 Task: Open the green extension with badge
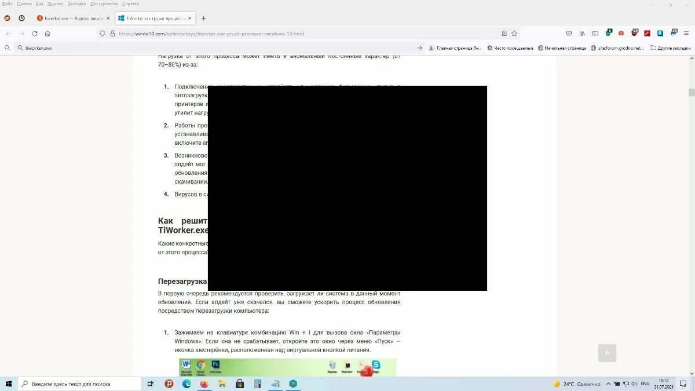609,33
